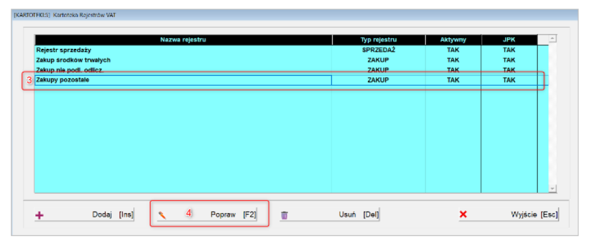The width and height of the screenshot is (594, 247).
Task: Click the plus icon on Dodaj button
Action: [39, 215]
